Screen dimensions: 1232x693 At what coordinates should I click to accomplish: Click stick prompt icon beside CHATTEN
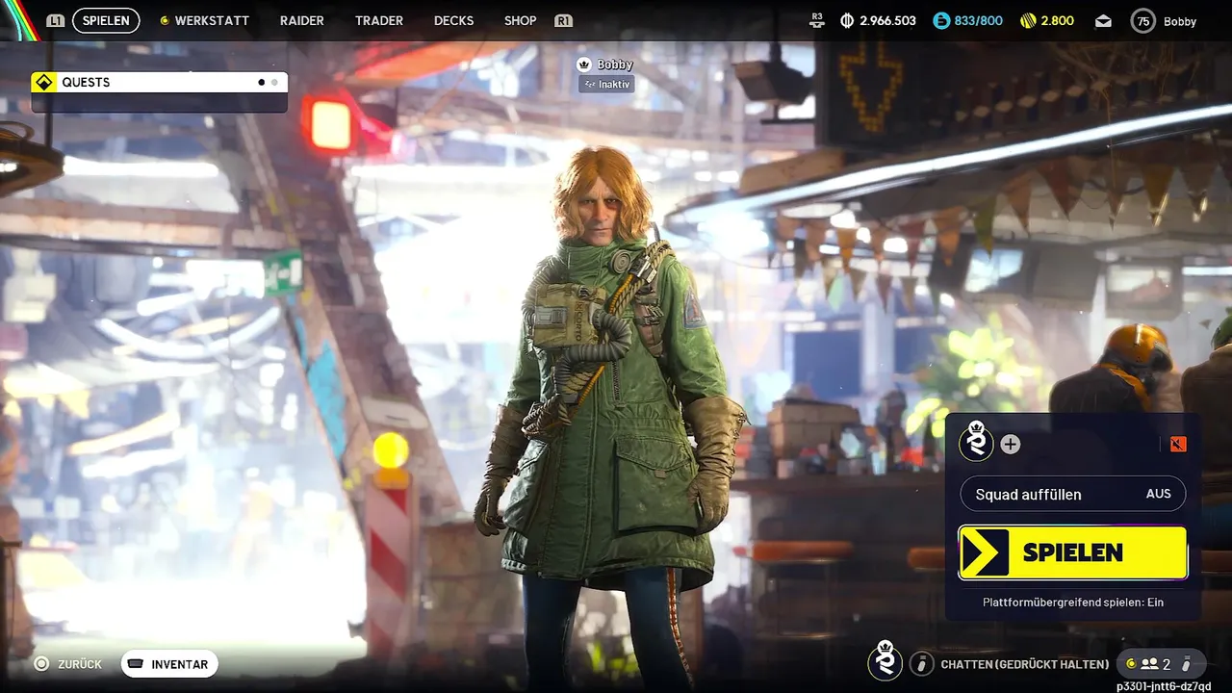pyautogui.click(x=922, y=663)
